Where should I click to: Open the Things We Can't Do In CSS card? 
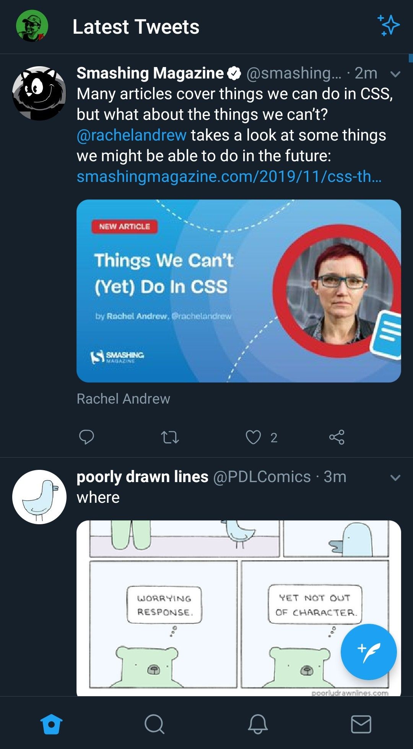(x=239, y=291)
